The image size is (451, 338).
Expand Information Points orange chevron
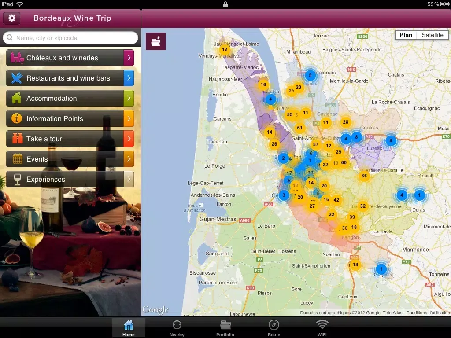129,118
